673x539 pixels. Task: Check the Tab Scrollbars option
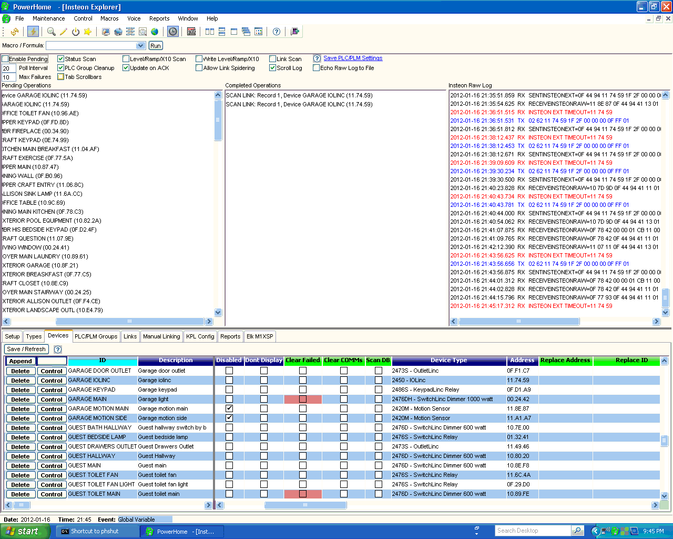coord(60,77)
